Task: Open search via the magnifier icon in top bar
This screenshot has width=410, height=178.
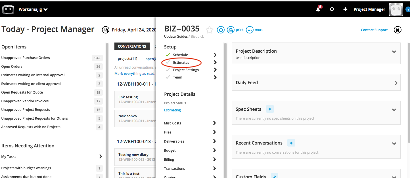Action: coord(332,9)
